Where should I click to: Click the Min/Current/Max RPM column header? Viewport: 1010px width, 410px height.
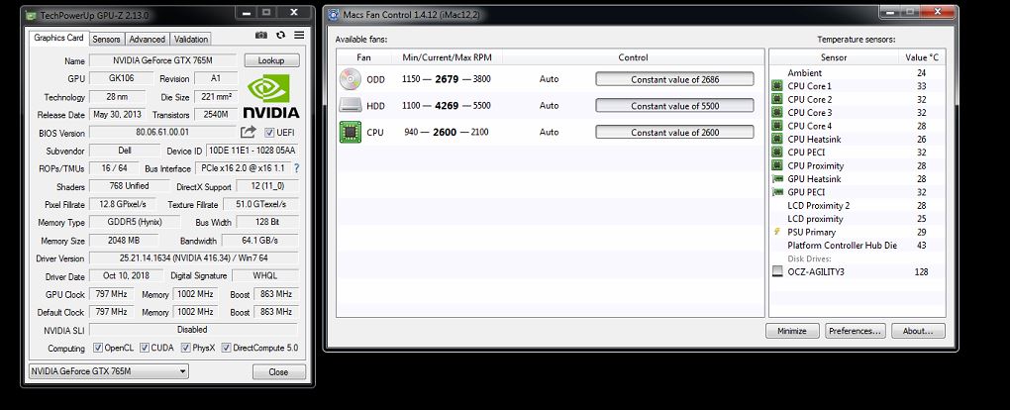[447, 57]
